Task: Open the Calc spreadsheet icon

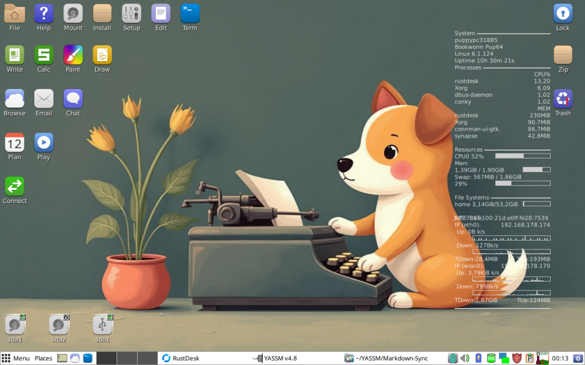Action: [x=43, y=55]
